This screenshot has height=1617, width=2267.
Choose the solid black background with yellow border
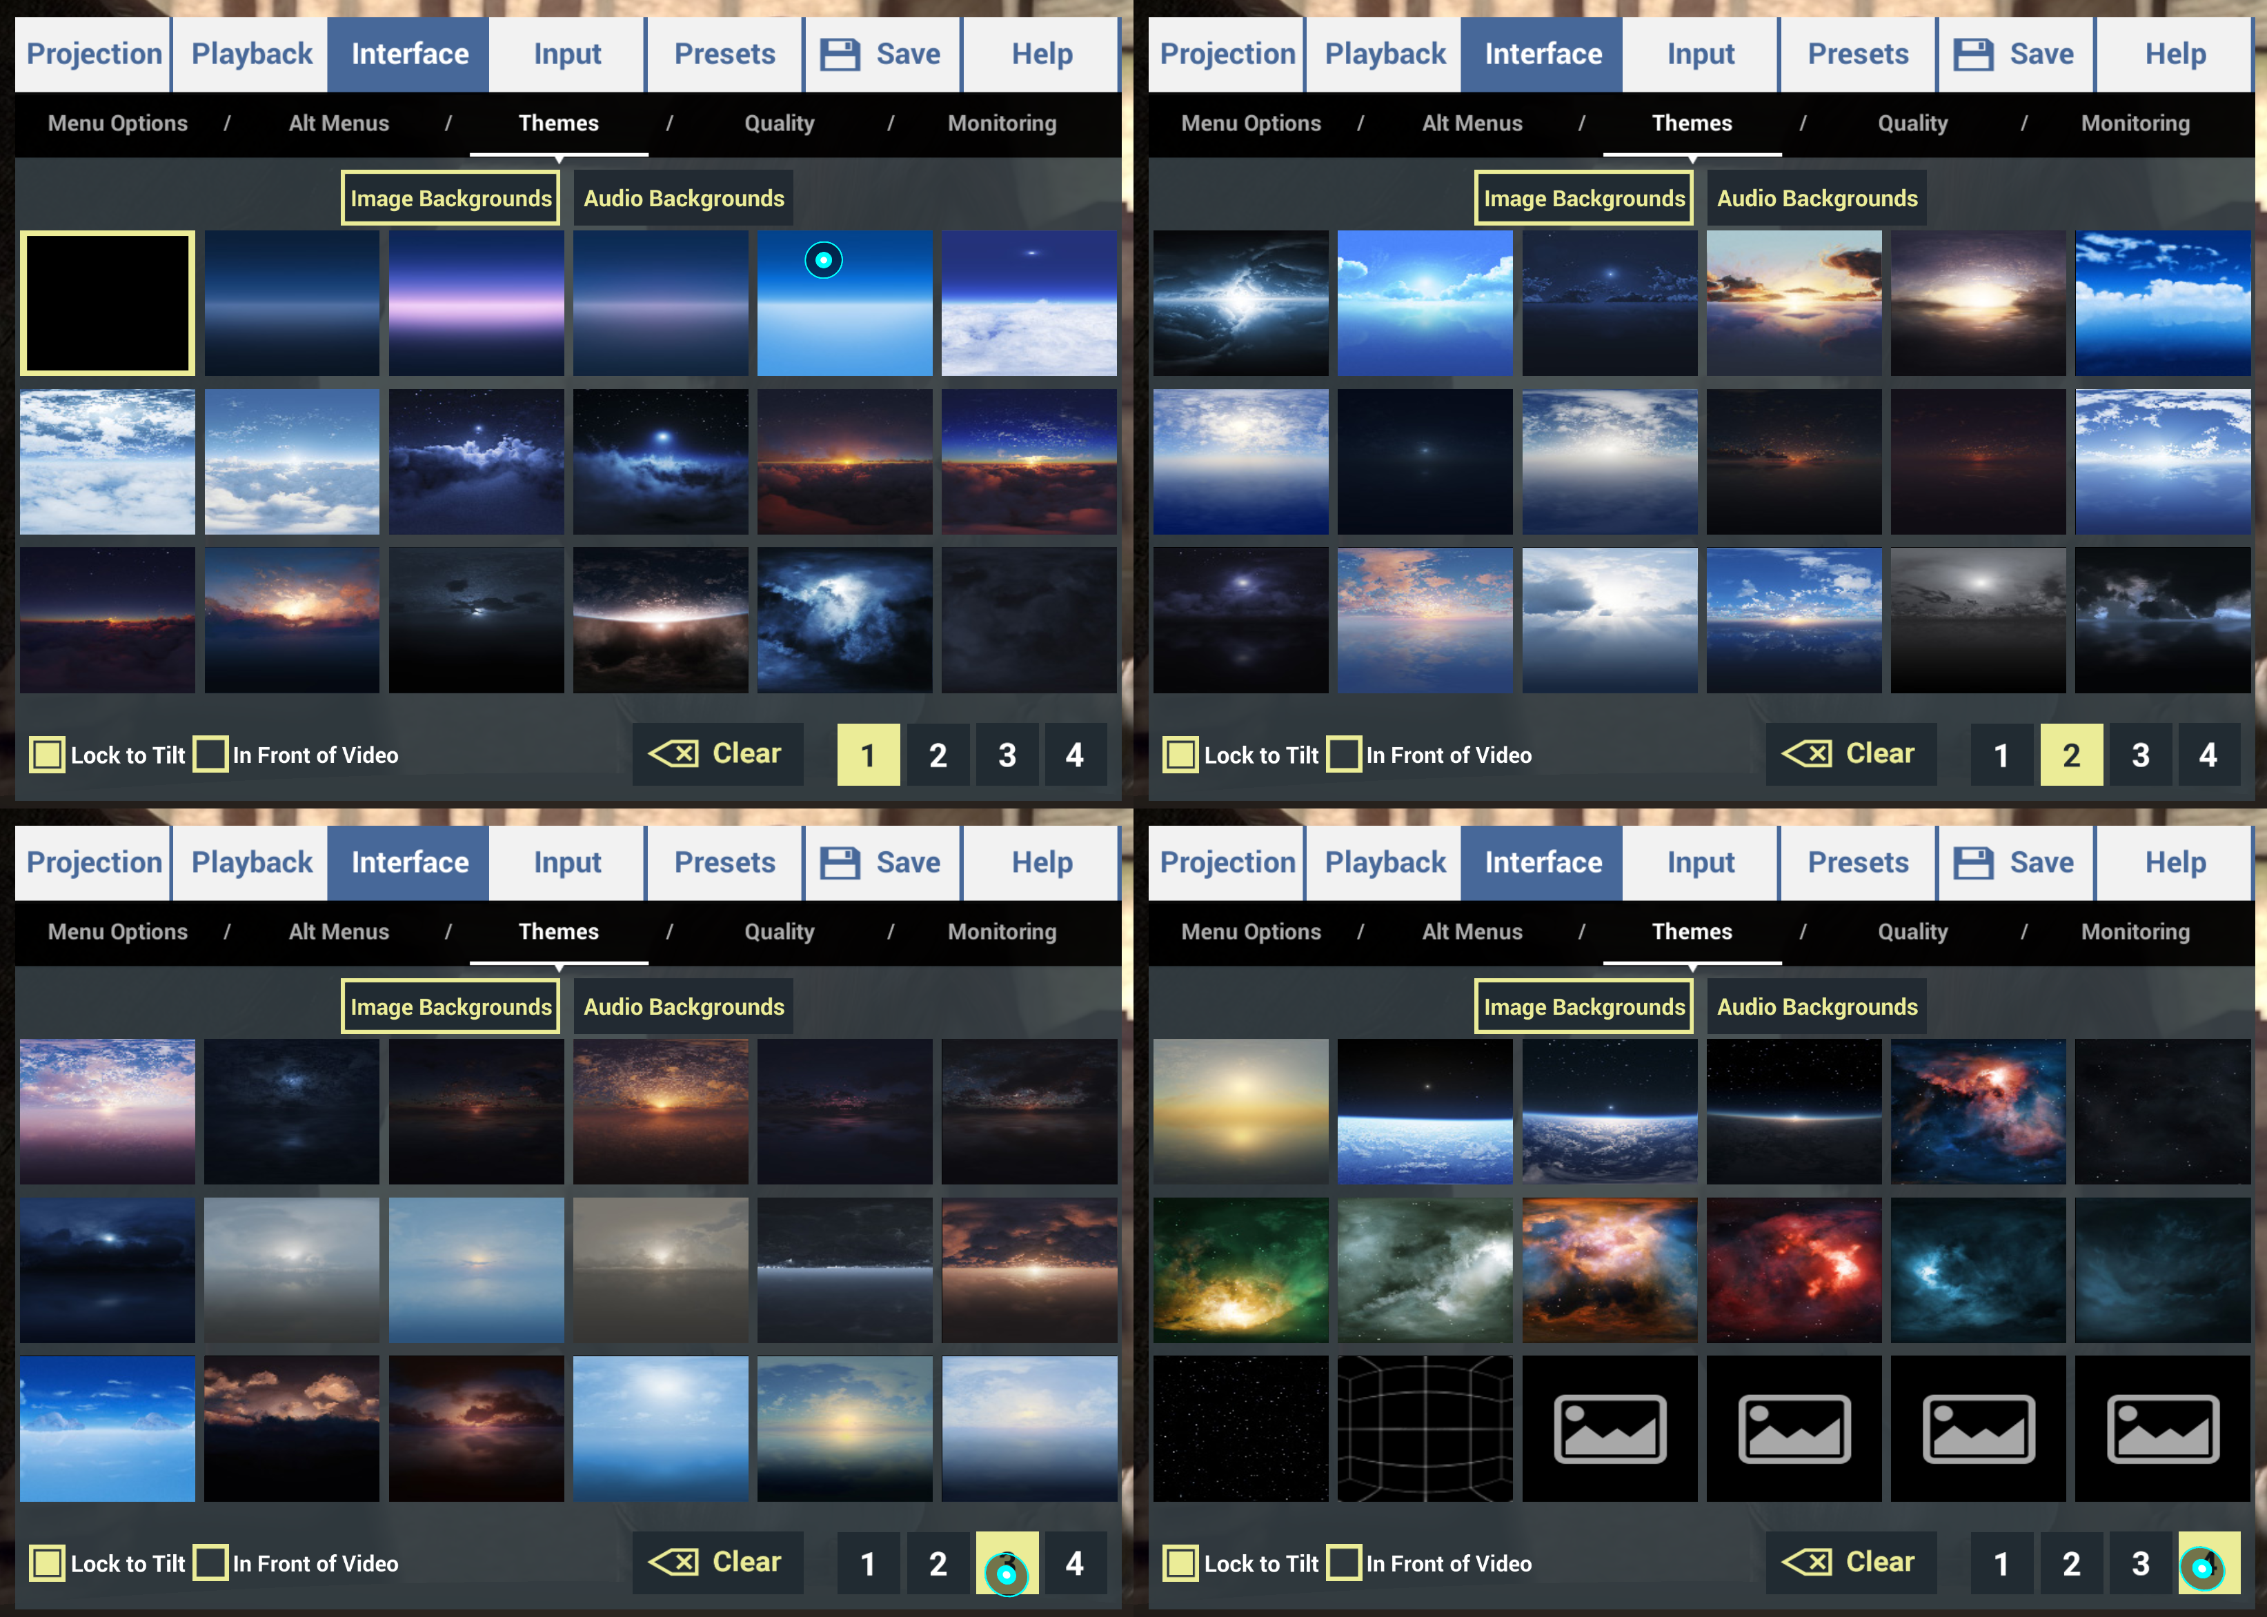coord(108,304)
